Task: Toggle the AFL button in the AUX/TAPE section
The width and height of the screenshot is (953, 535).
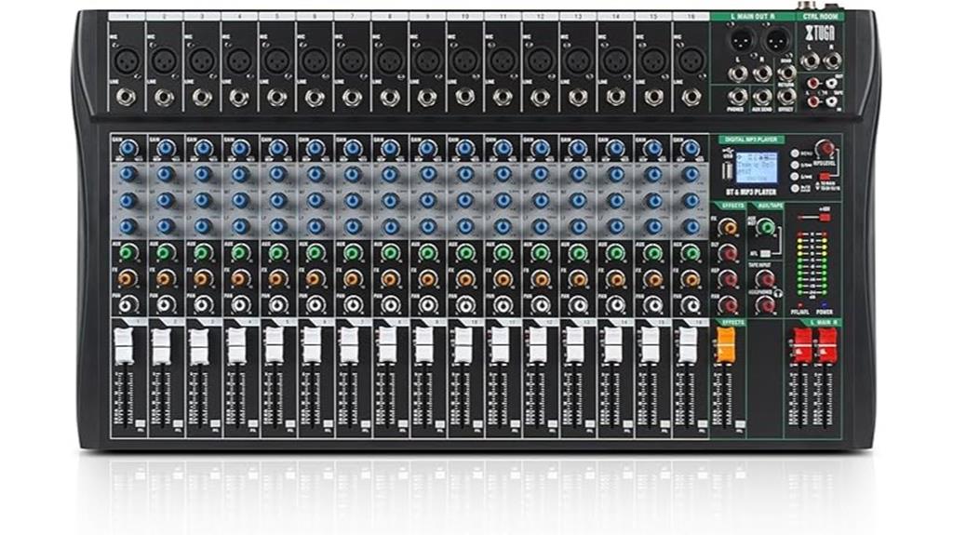Action: 765,253
